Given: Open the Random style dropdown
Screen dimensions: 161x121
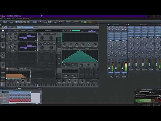Looking at the screenshot, I should pos(66,75).
